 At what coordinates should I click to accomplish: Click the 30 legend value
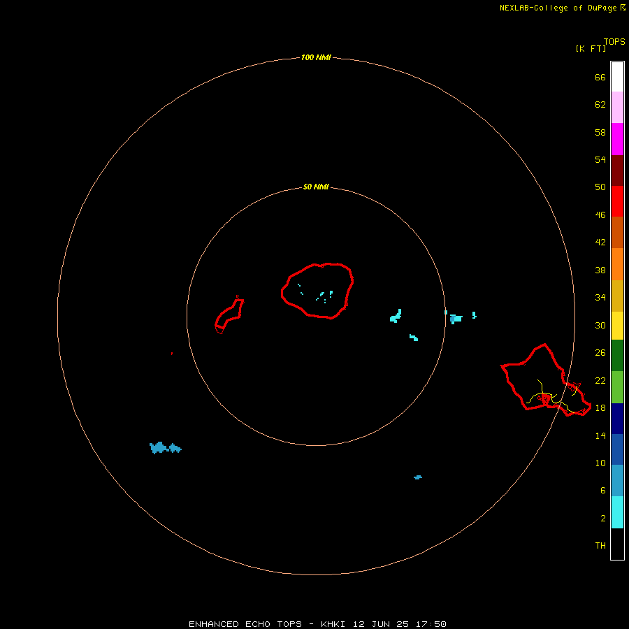tap(600, 325)
